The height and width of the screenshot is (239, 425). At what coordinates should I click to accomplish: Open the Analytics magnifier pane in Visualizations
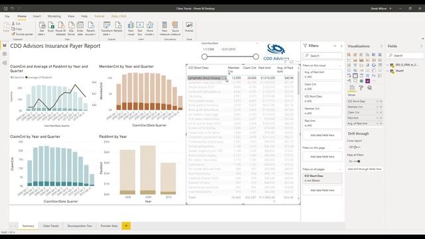pyautogui.click(x=370, y=88)
